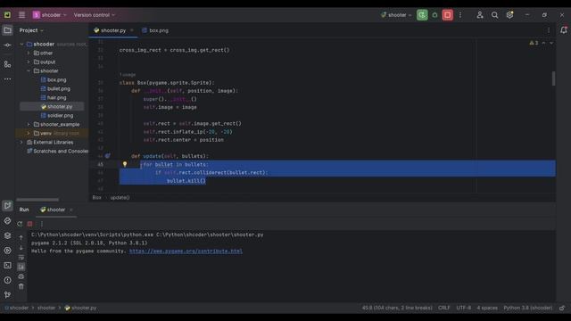Rerun shooter in the Run panel

pyautogui.click(x=20, y=224)
